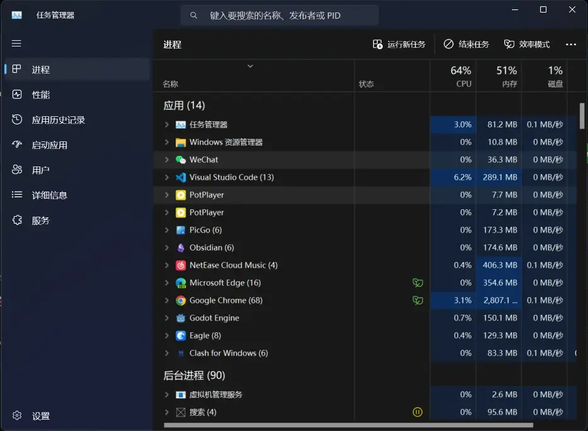Open the 详细信息 page
The height and width of the screenshot is (431, 588).
pyautogui.click(x=77, y=195)
